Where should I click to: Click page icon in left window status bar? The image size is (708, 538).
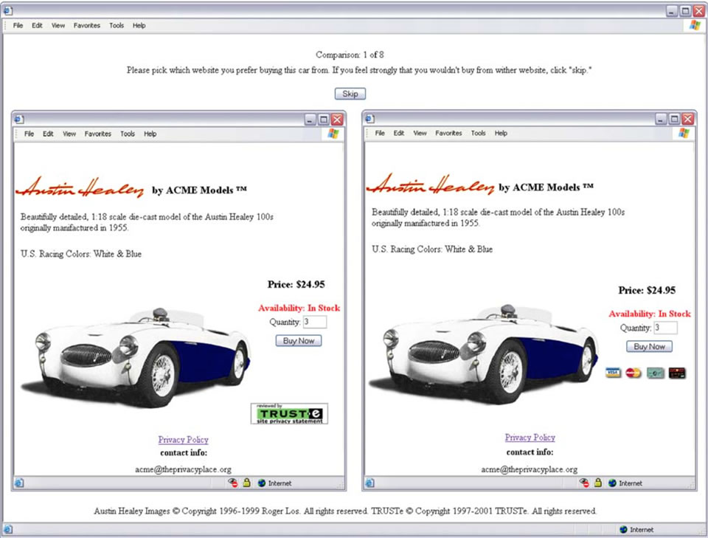tap(19, 483)
